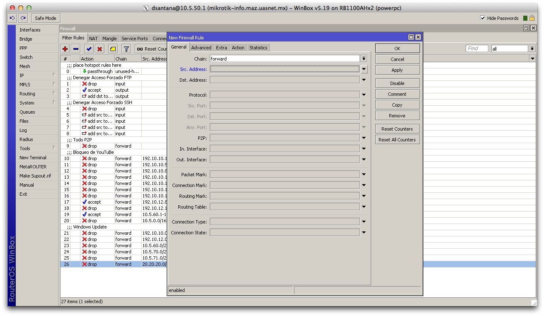Open New Terminal from sidebar

tap(37, 158)
